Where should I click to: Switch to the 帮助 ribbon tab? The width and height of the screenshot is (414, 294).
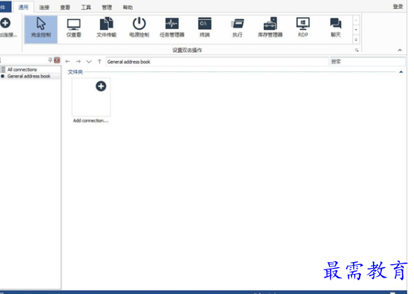coord(128,7)
